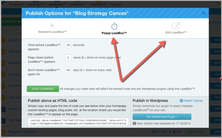The width and height of the screenshot is (222, 138).
Task: Edit the page views before LeadBox field
Action: [x=68, y=58]
